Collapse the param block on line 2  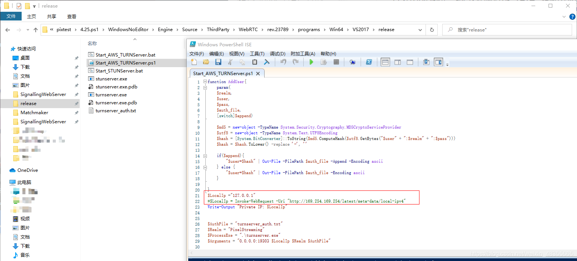pyautogui.click(x=205, y=87)
